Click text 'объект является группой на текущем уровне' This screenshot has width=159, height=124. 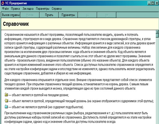click(x=40, y=95)
